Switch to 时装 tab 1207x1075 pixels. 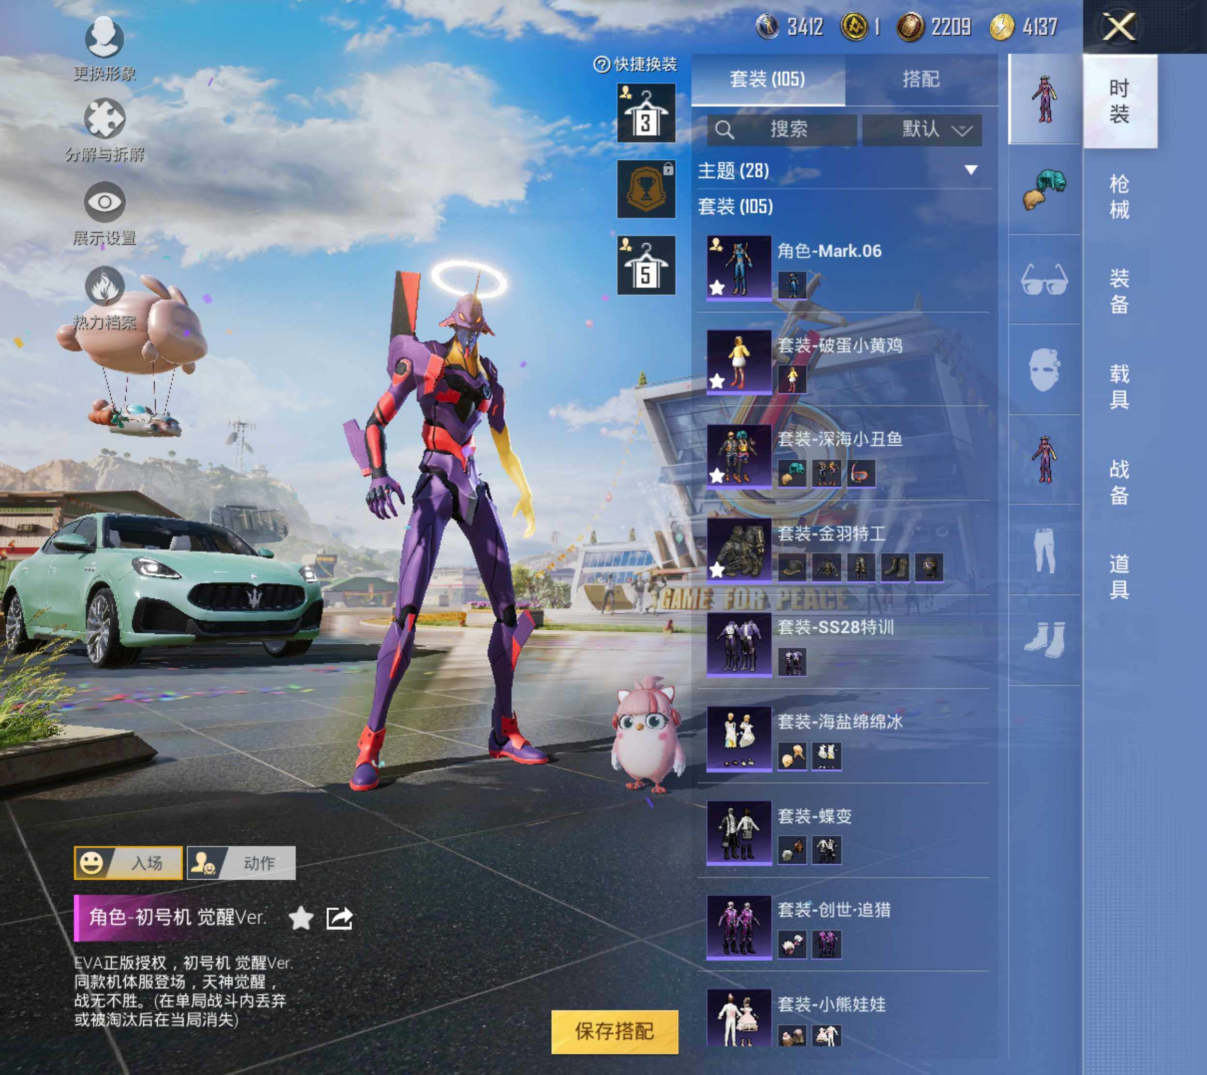(x=1119, y=101)
